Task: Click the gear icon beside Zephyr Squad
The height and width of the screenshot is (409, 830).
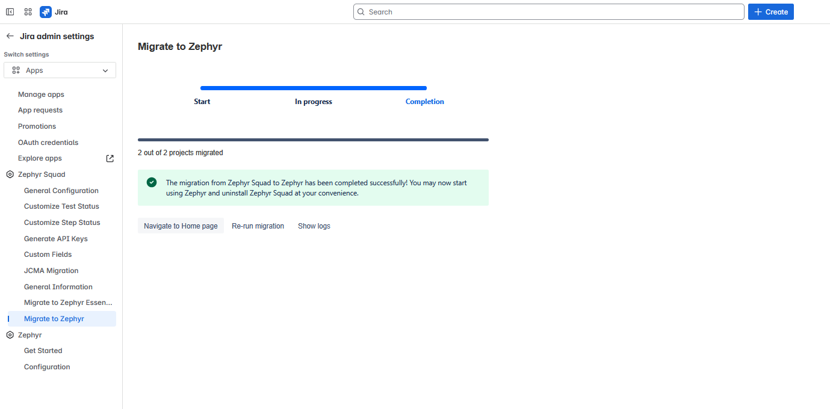Action: pos(9,174)
